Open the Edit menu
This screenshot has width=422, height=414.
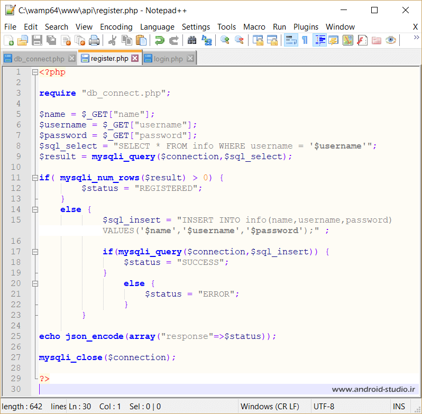31,27
